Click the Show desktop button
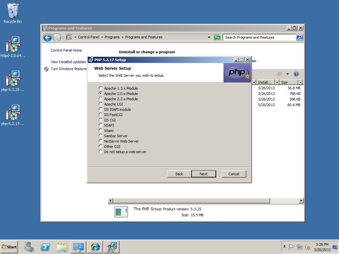 (x=335, y=247)
